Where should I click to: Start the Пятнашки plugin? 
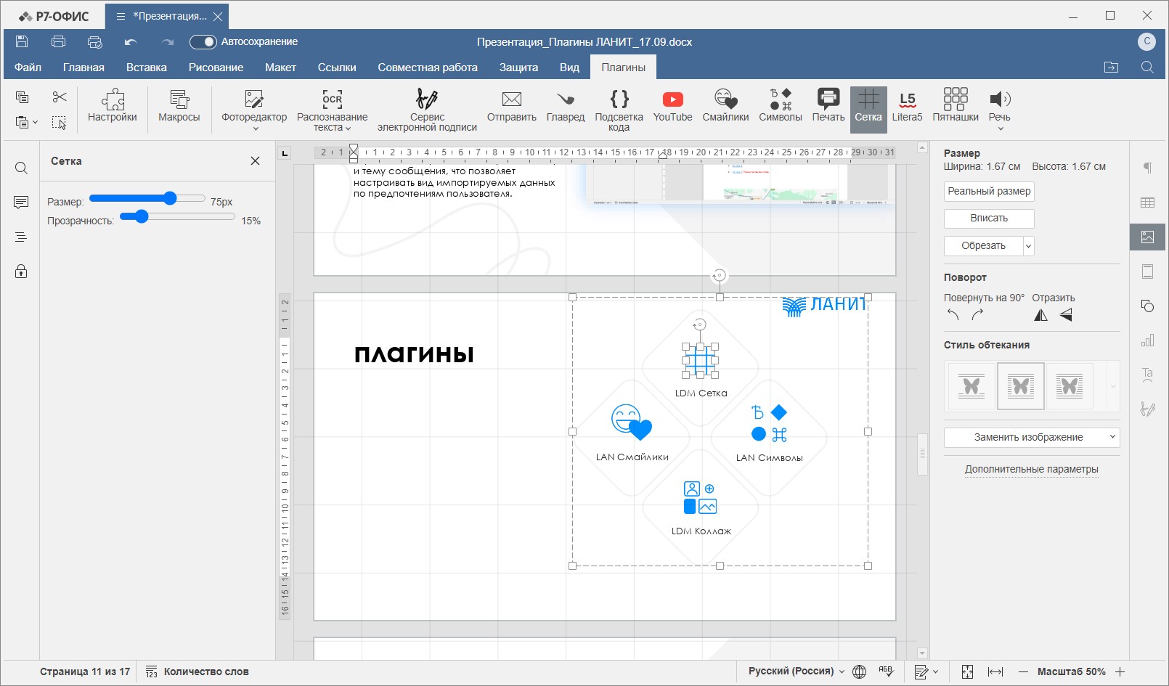coord(955,106)
